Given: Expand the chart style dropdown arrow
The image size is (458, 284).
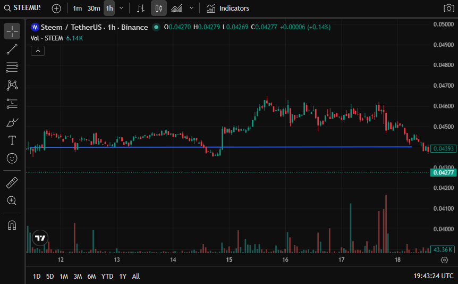Looking at the screenshot, I should pos(192,8).
